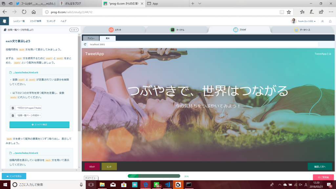
Task: Refresh the page in Edge
Action: 24,12
